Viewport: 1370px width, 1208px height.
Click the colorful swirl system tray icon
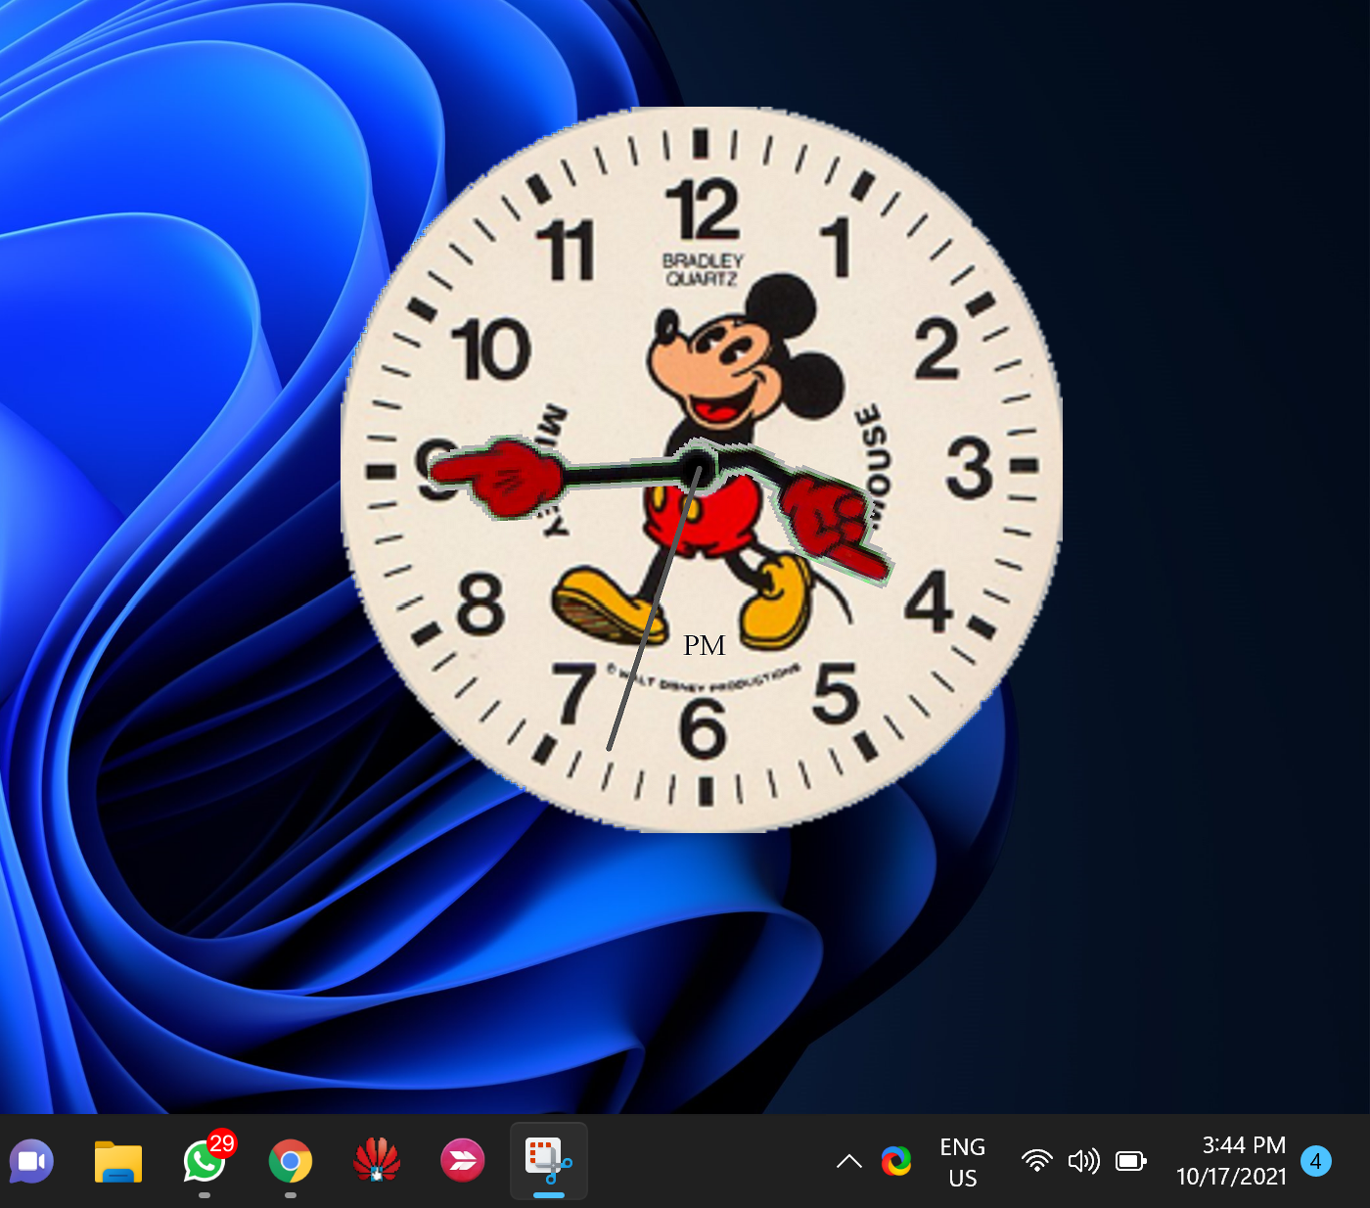click(896, 1161)
